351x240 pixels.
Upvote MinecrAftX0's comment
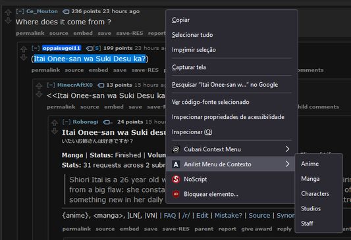39,86
